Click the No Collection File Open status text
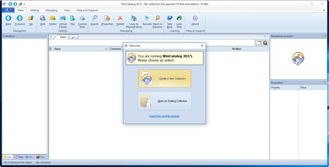This screenshot has height=167, width=329. pos(18,162)
